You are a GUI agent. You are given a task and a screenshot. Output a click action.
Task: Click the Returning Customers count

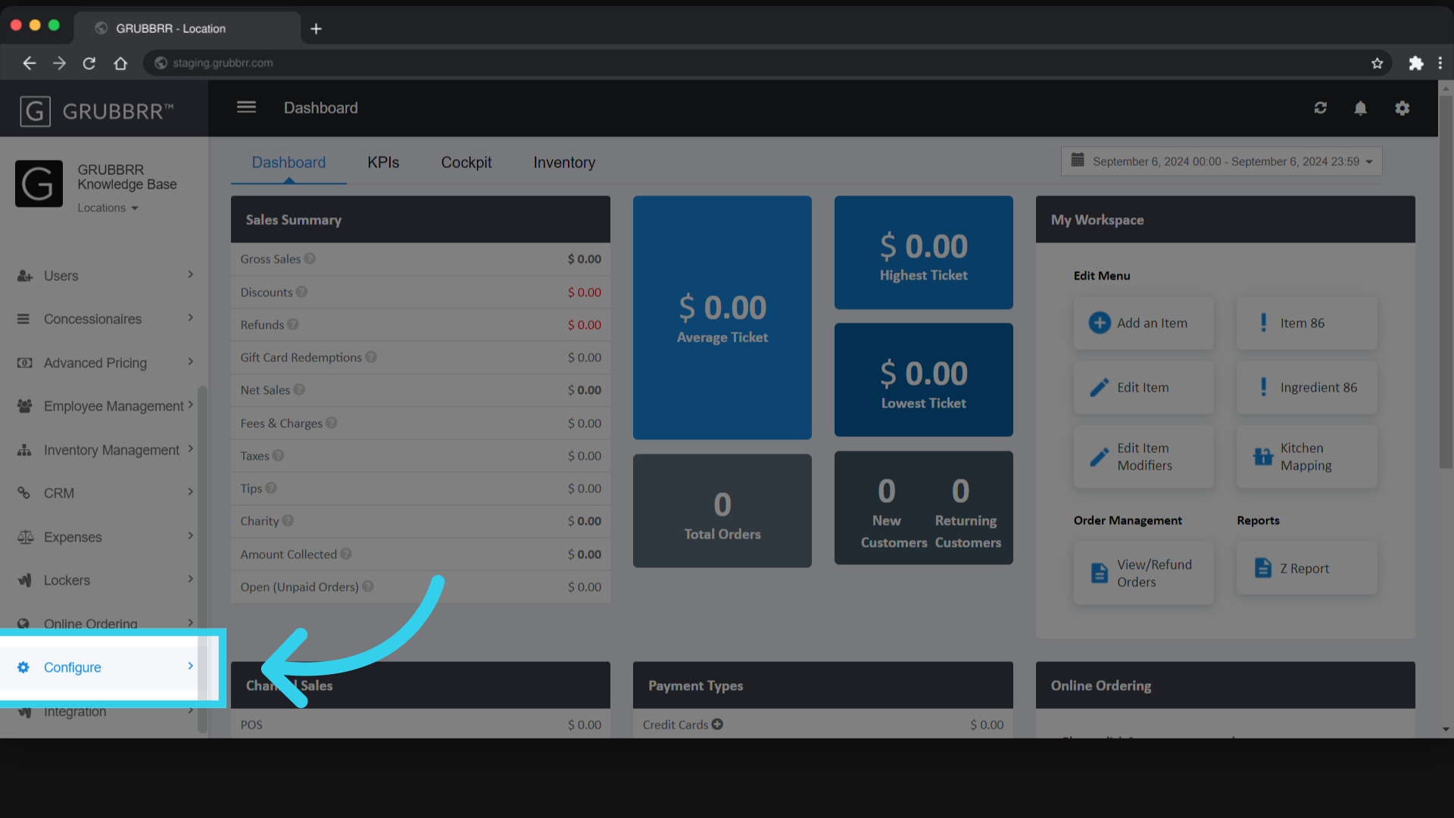coord(961,491)
